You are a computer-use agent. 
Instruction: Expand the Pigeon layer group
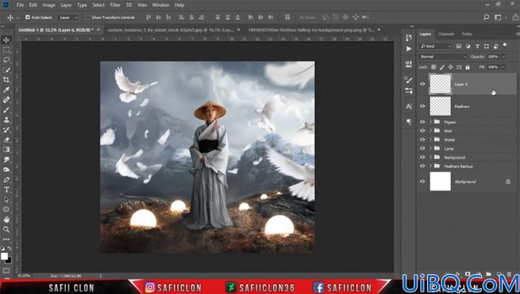[431, 122]
